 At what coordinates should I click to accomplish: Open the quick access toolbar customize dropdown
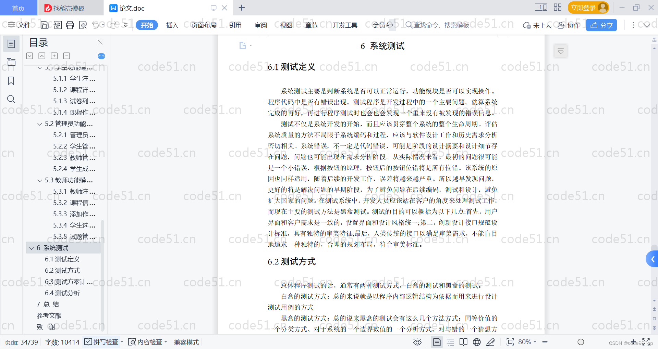coord(125,25)
